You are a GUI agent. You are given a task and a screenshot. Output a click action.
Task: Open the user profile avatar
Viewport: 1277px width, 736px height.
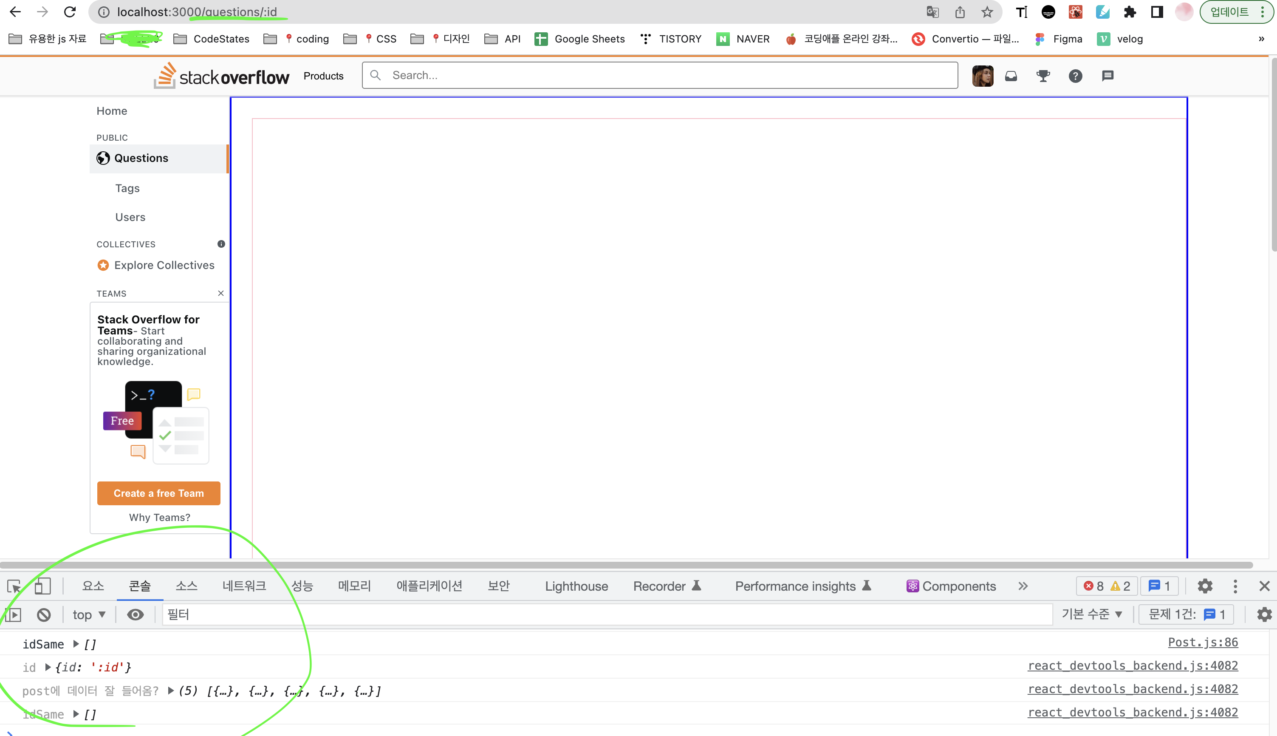tap(982, 76)
